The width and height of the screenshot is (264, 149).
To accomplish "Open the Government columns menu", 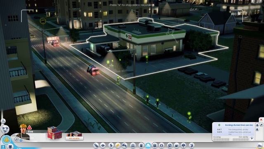I will pos(133,145).
